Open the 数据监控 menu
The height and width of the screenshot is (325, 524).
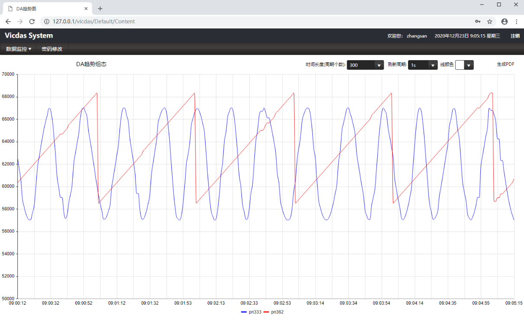tap(19, 49)
